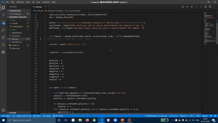This screenshot has height=123, width=218.
Task: Open the Search view in activity bar
Action: tap(3, 15)
